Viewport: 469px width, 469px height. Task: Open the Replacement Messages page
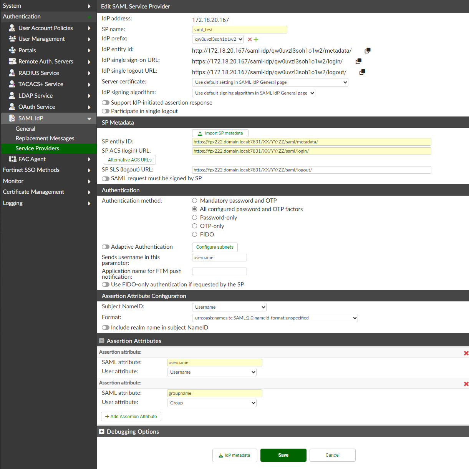coord(45,138)
